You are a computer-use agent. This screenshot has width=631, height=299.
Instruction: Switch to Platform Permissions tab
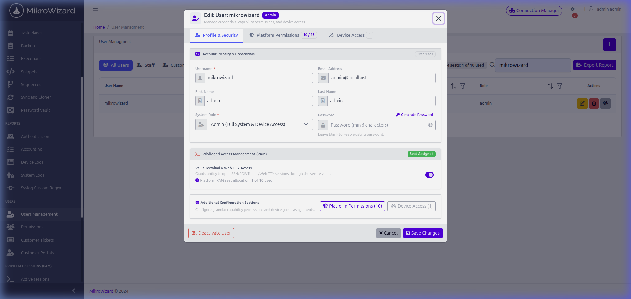(283, 35)
